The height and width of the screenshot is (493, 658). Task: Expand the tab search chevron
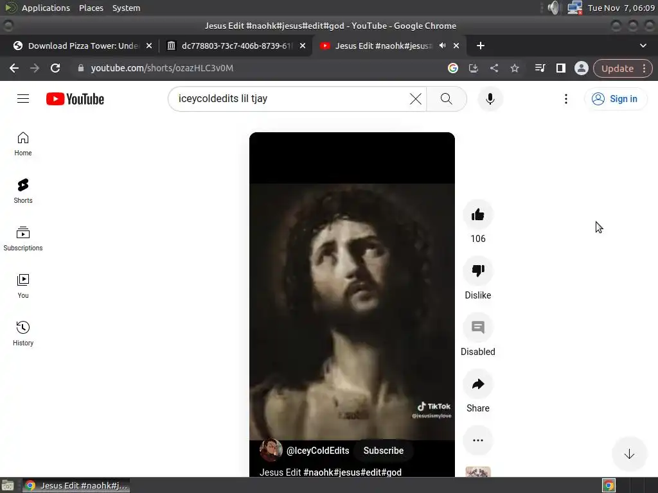coord(643,46)
